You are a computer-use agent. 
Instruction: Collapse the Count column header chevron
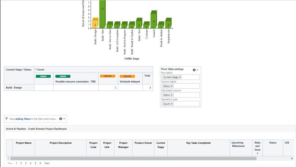36,69
